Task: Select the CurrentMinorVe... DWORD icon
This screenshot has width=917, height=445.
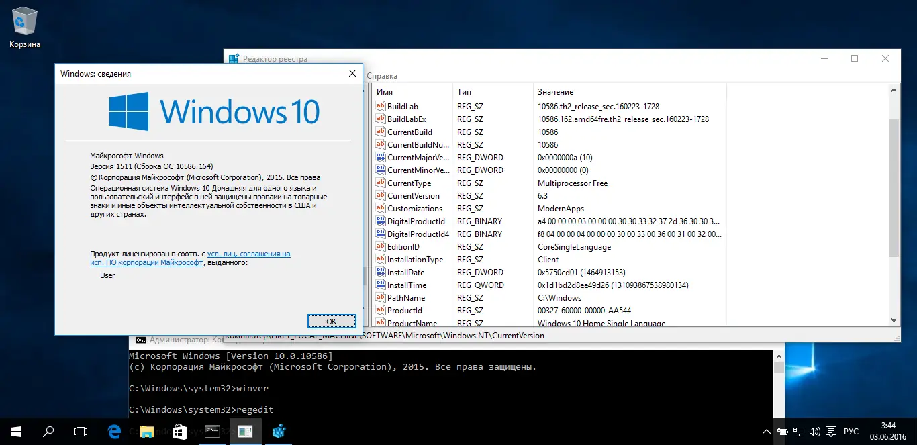Action: pos(380,170)
